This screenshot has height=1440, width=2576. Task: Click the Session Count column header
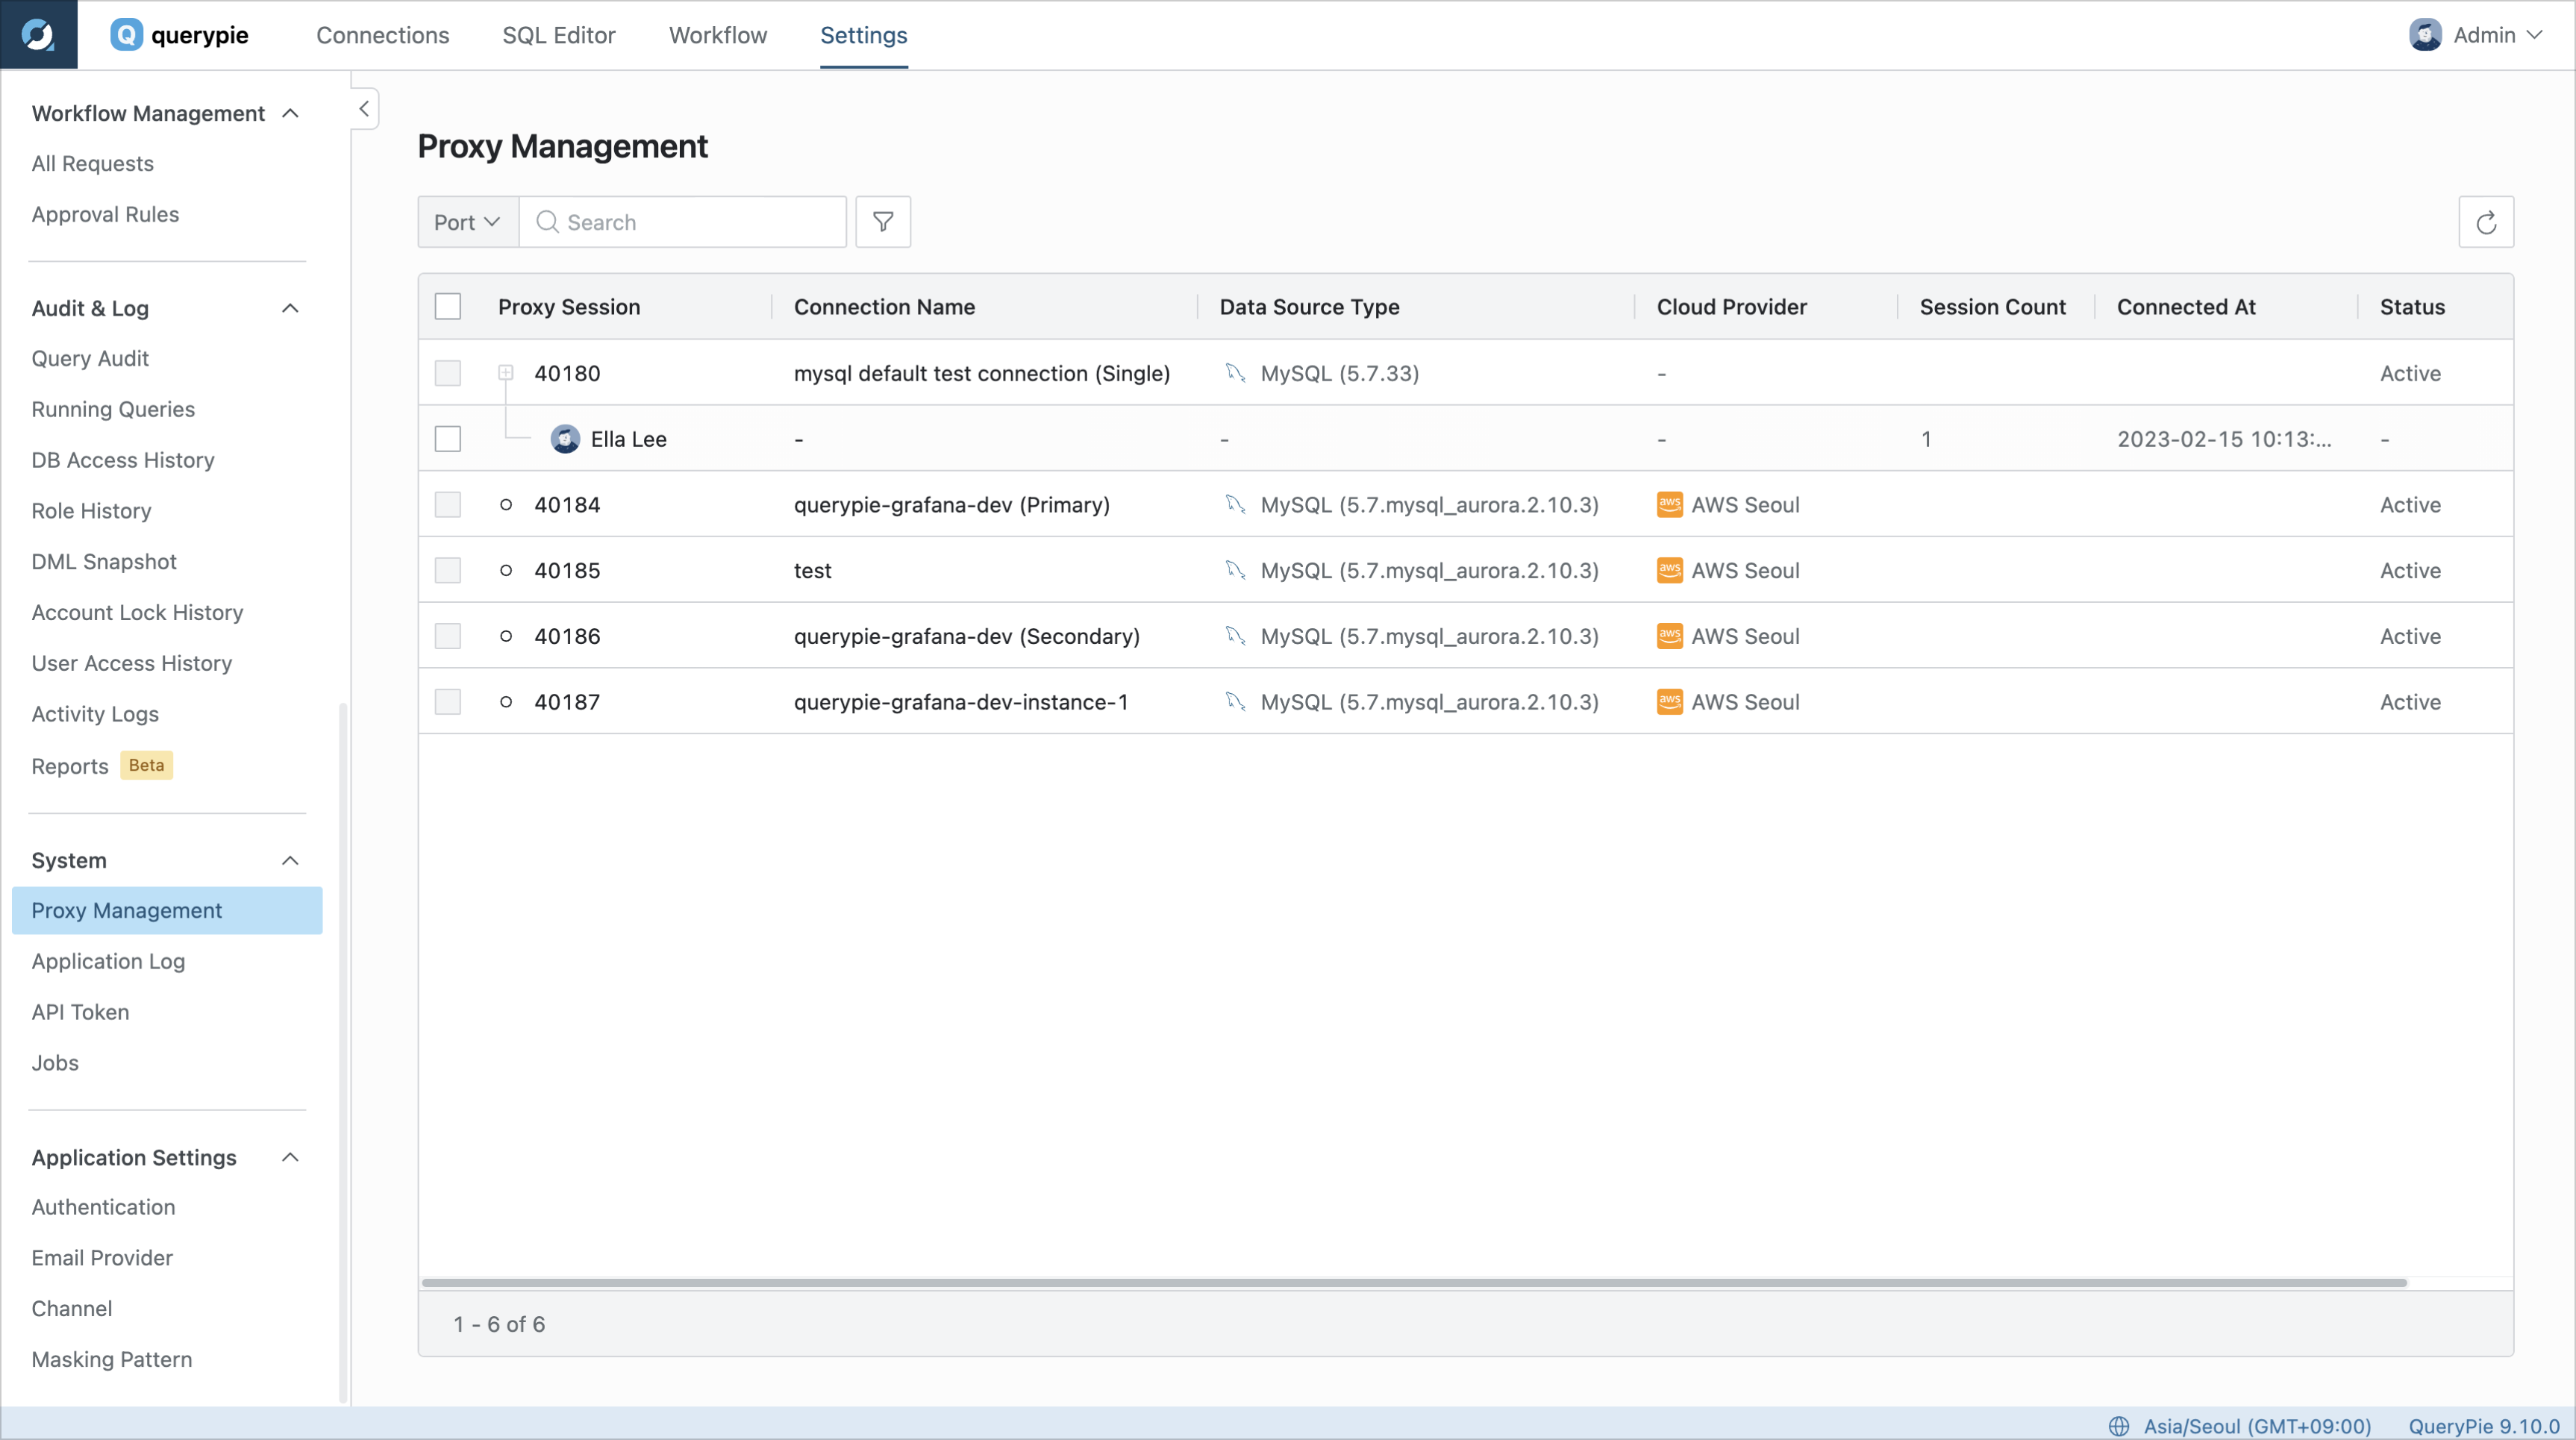pos(1993,307)
